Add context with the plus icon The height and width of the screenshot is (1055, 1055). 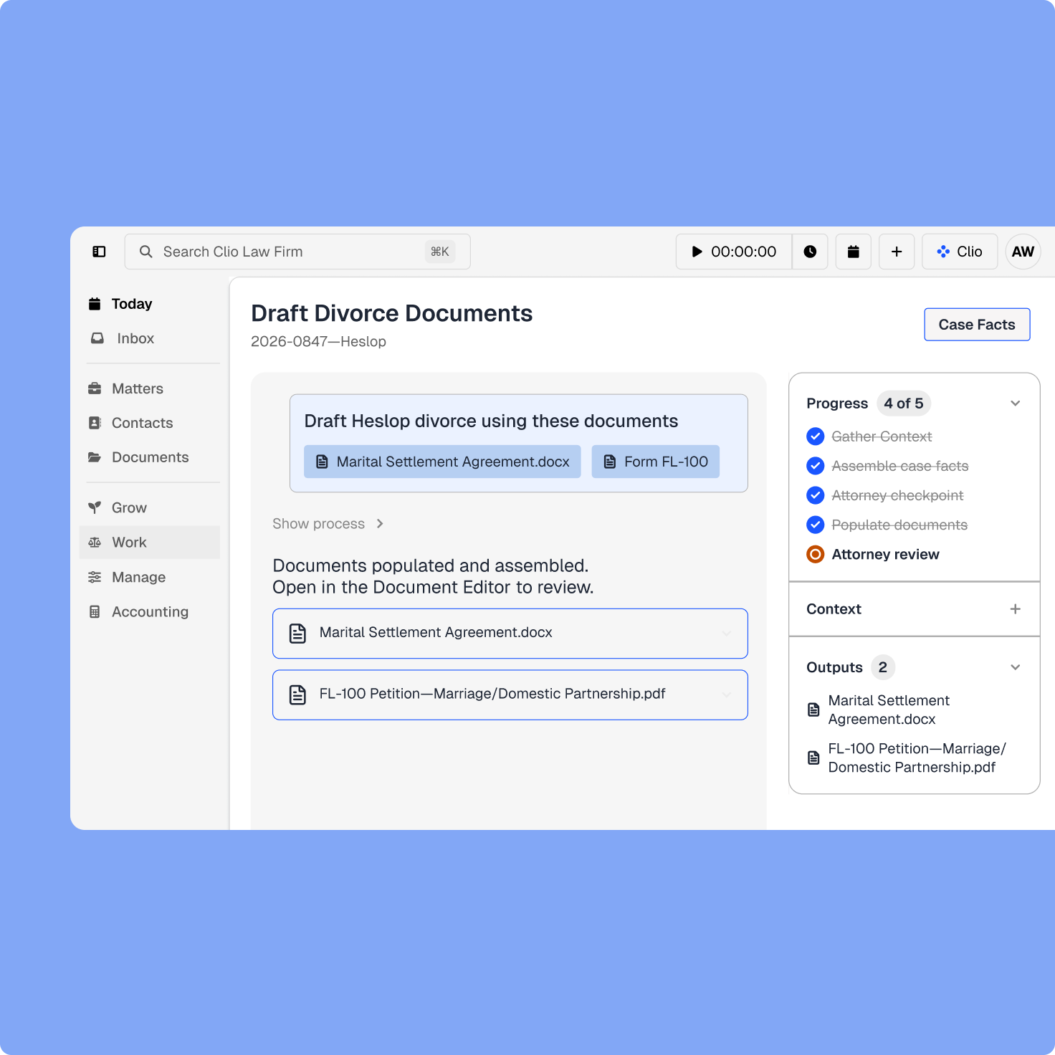1015,609
